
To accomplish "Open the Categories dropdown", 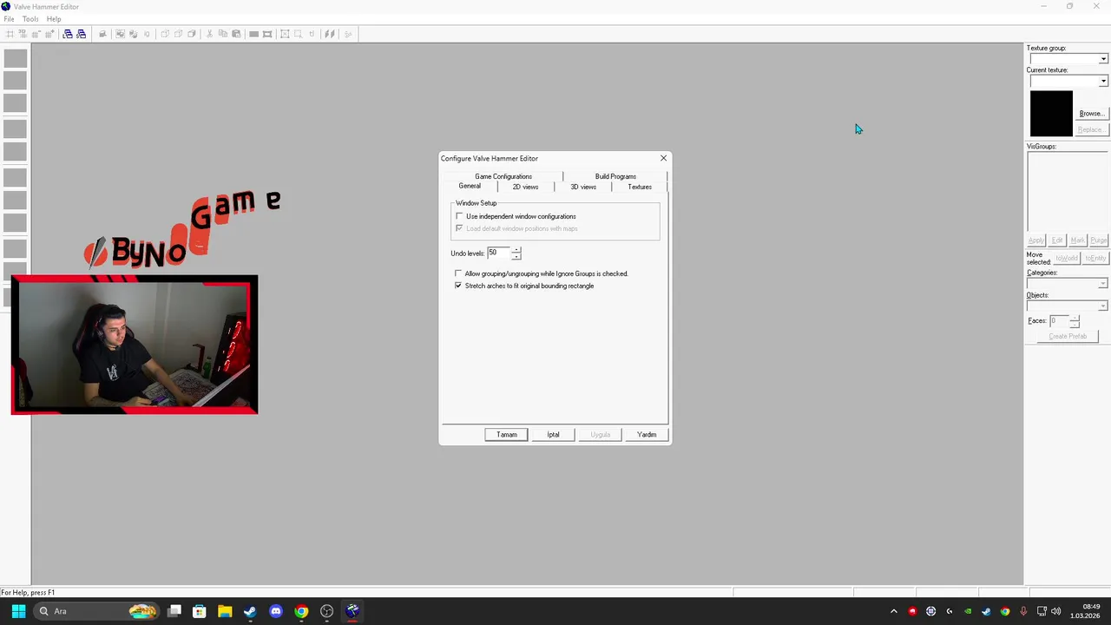I will click(x=1103, y=284).
